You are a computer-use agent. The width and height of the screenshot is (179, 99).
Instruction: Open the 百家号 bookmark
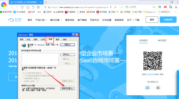pos(47,12)
